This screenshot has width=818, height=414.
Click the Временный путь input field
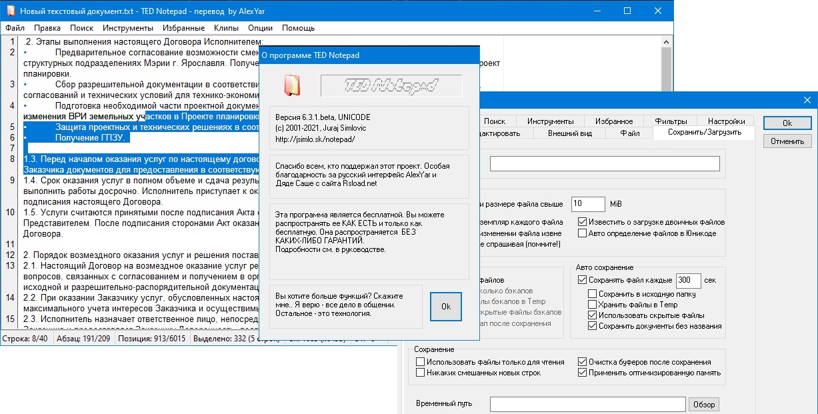click(x=587, y=405)
